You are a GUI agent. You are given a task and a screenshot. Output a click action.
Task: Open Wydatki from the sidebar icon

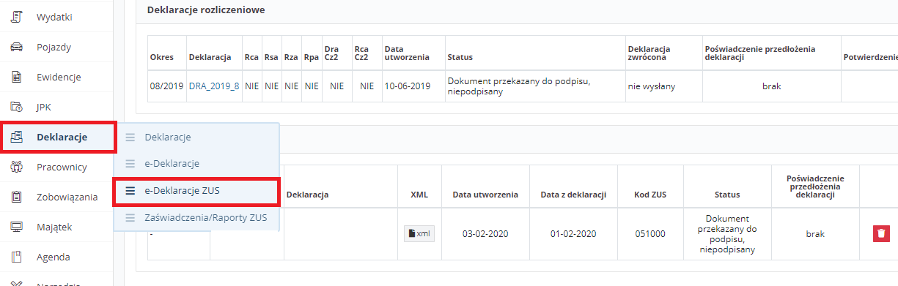point(16,17)
